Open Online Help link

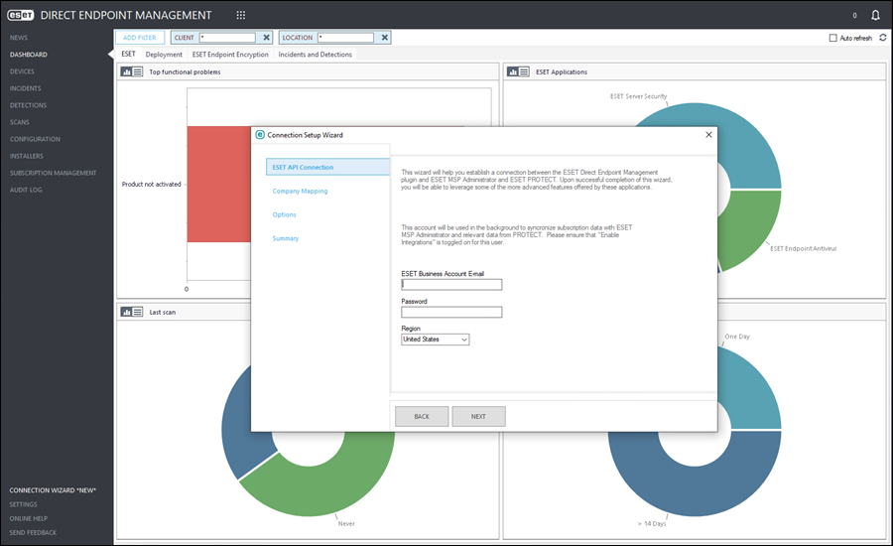(28, 518)
